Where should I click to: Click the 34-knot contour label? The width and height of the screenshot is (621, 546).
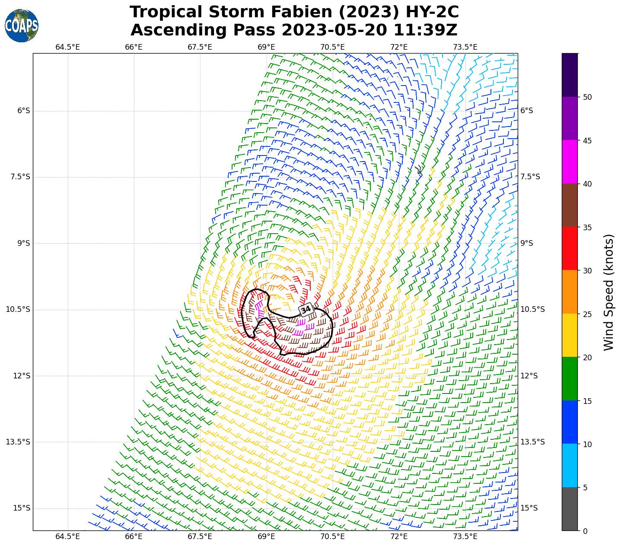(306, 310)
